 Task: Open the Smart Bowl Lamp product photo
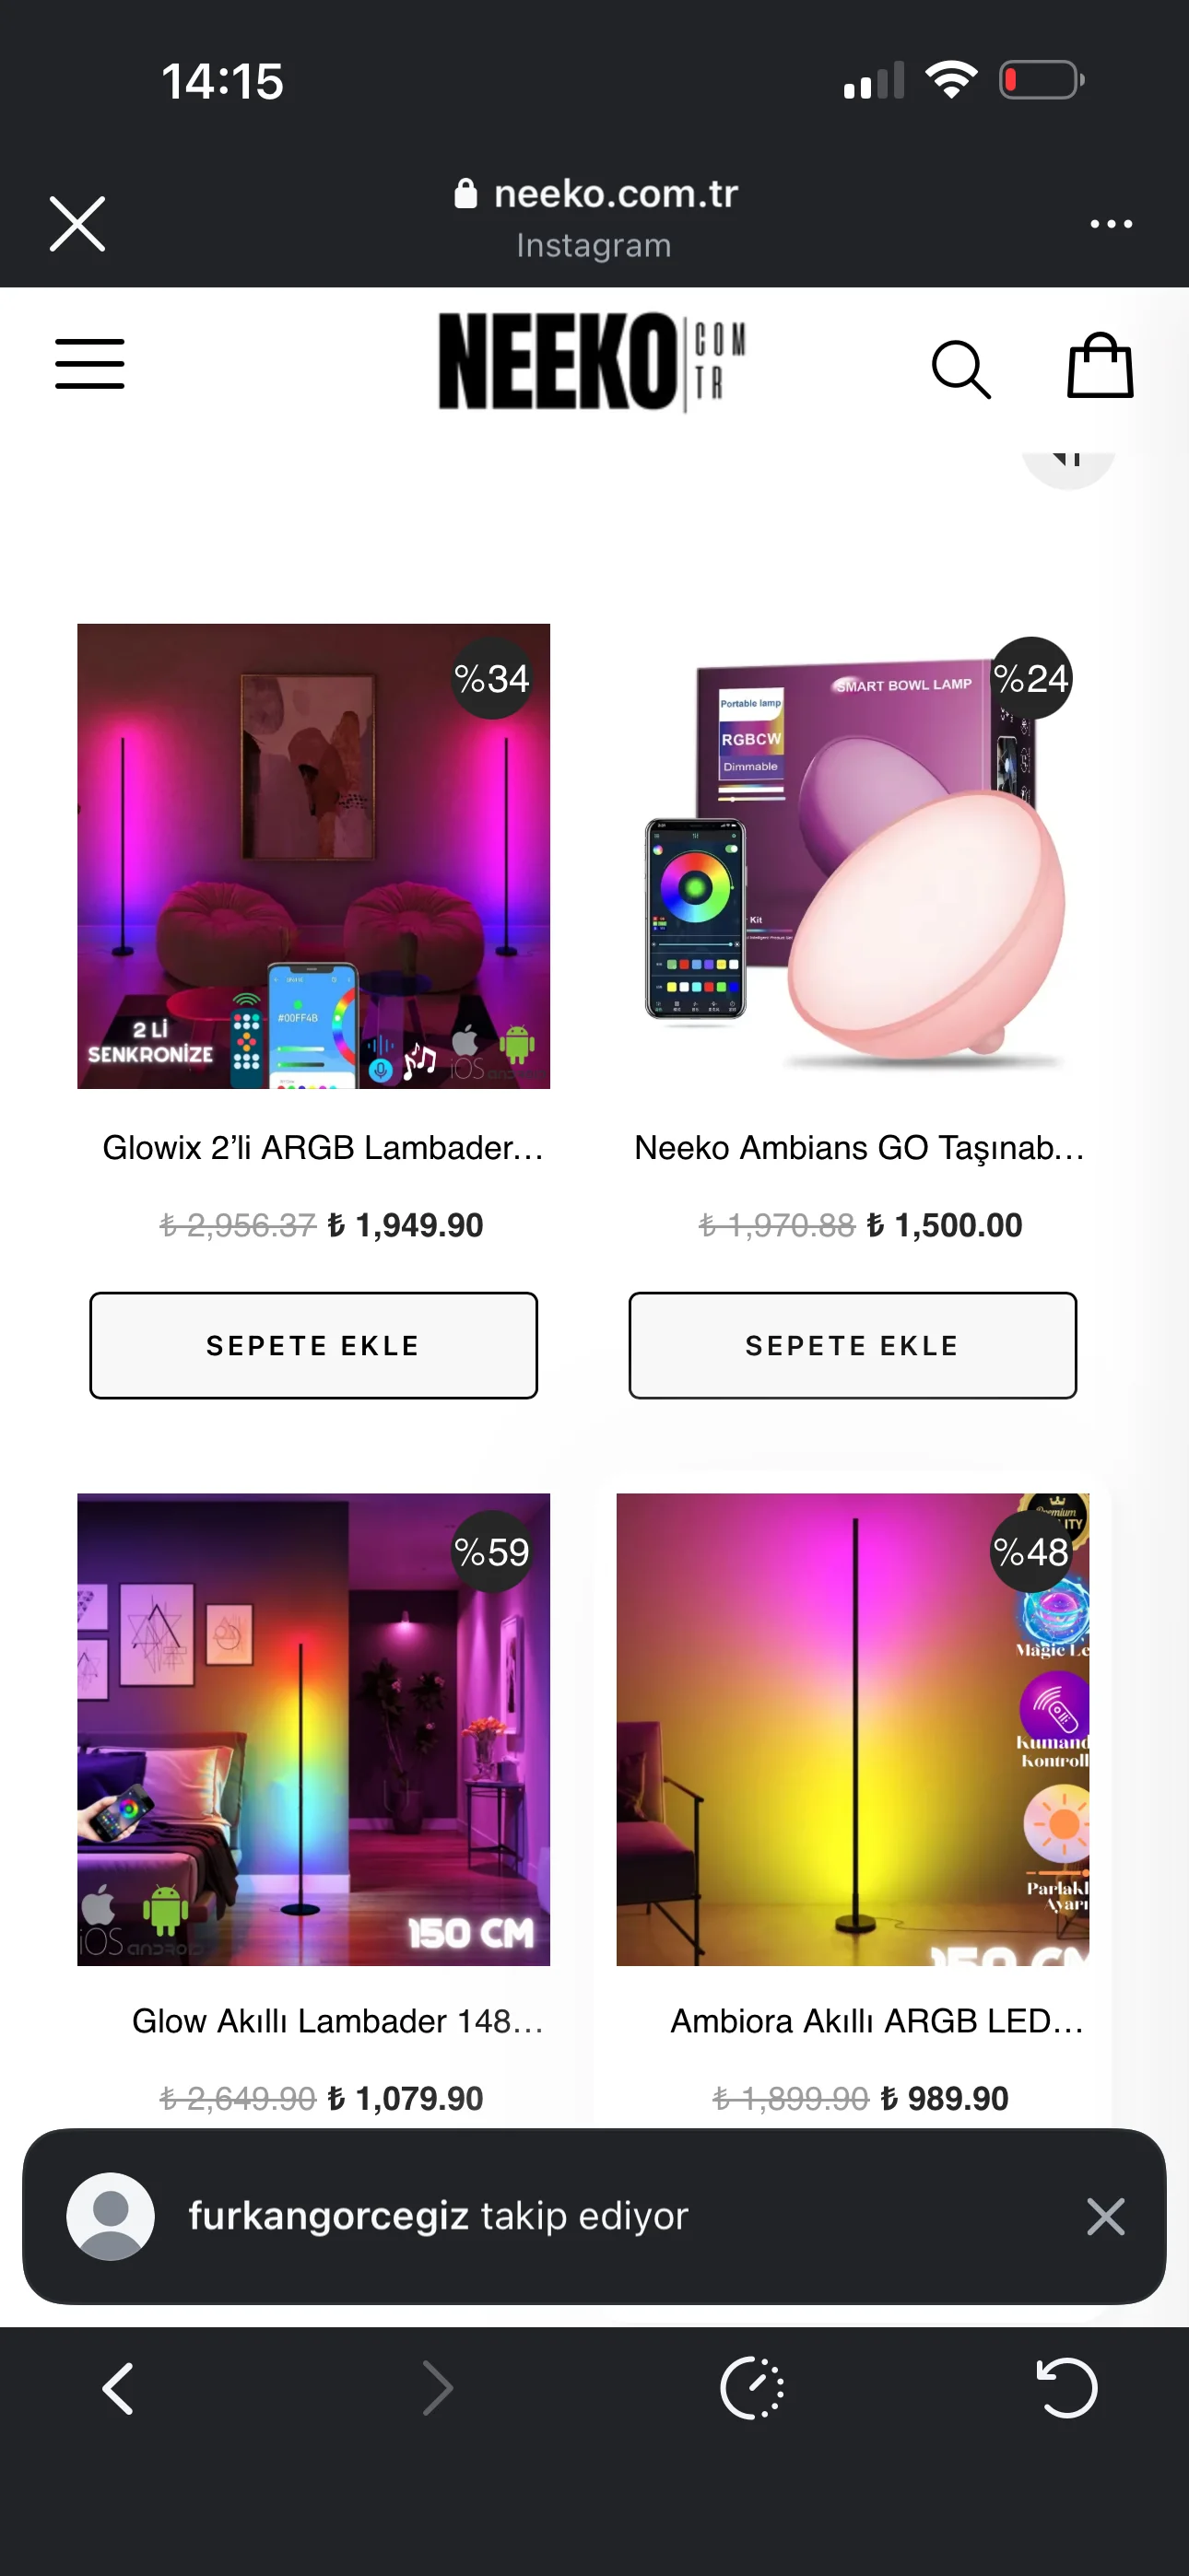(853, 856)
